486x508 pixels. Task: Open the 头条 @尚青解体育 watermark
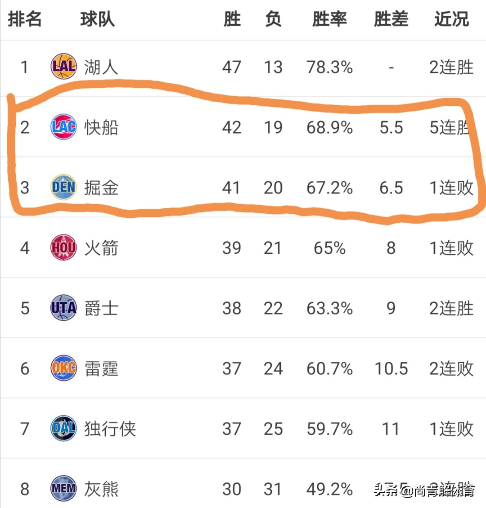pyautogui.click(x=424, y=490)
